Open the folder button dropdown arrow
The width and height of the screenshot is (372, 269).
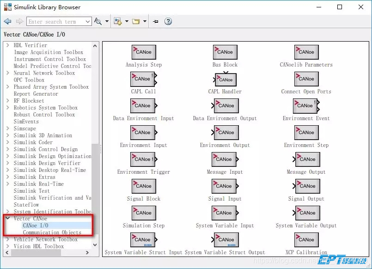pyautogui.click(x=145, y=22)
